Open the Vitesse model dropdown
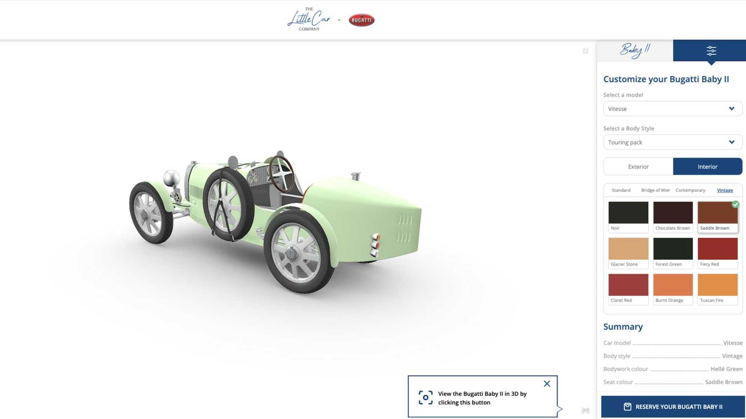 pos(673,109)
